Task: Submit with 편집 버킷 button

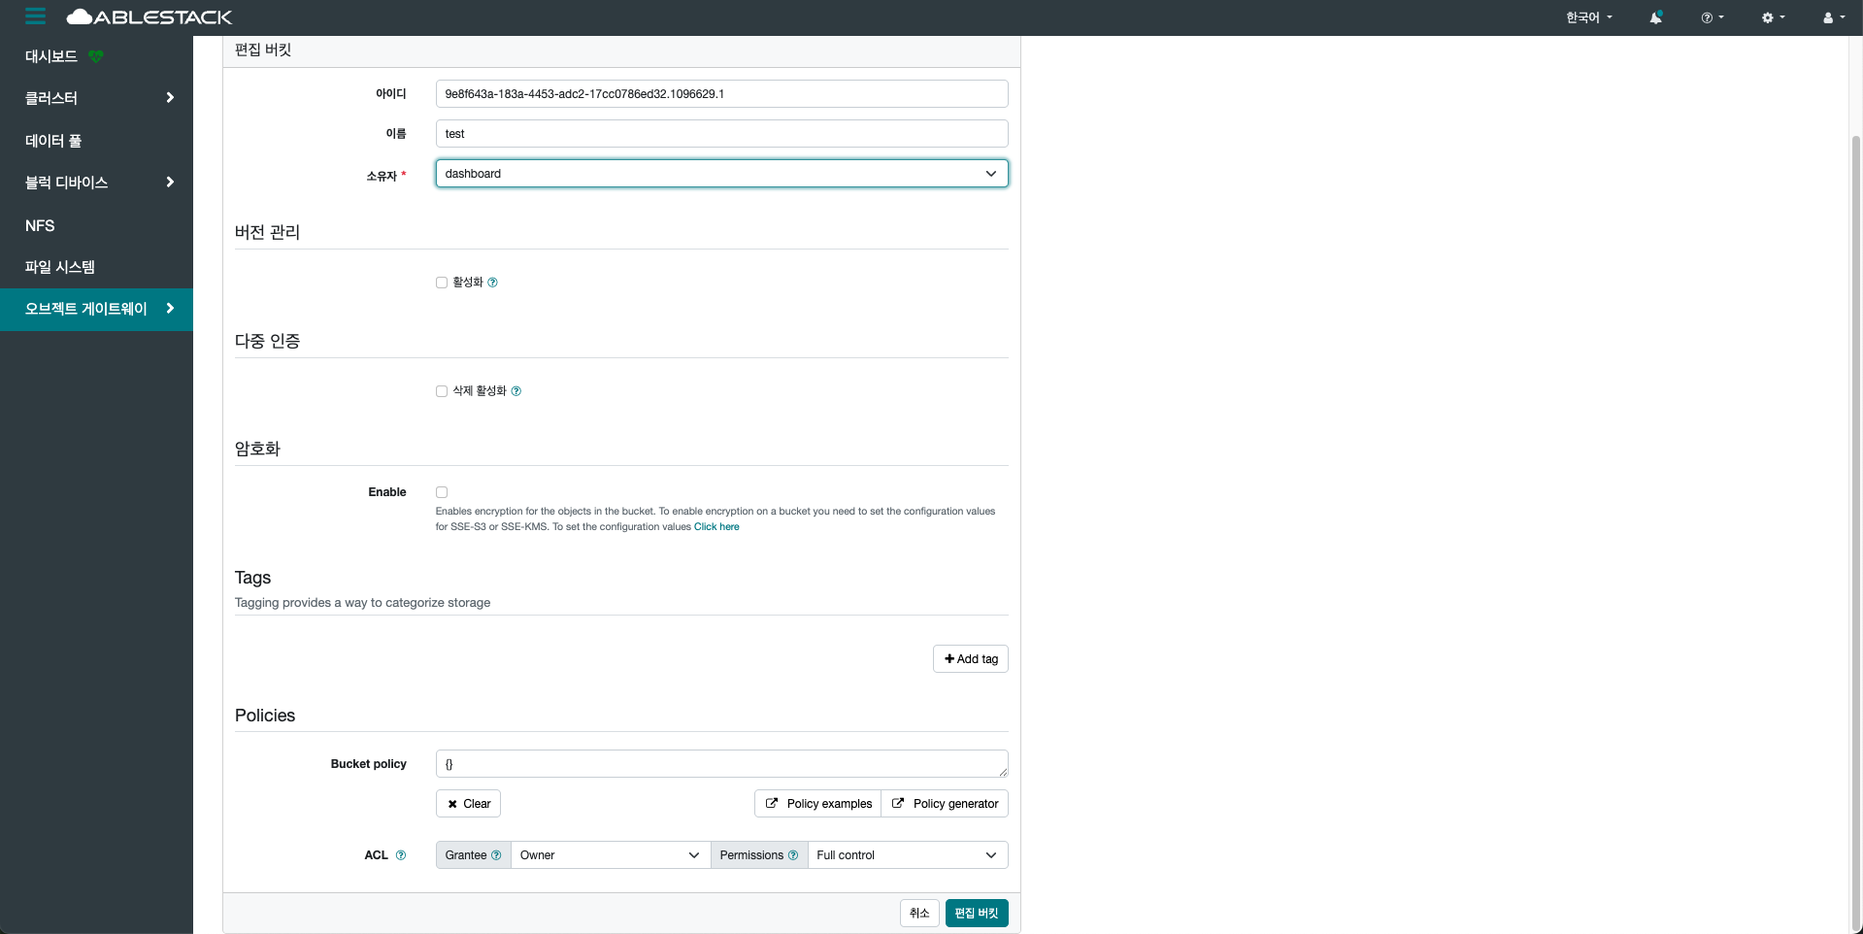Action: point(977,914)
